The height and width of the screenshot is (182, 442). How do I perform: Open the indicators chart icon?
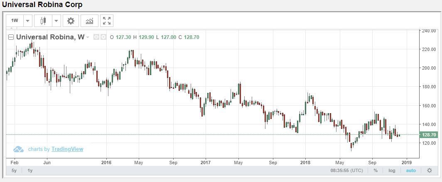click(89, 21)
